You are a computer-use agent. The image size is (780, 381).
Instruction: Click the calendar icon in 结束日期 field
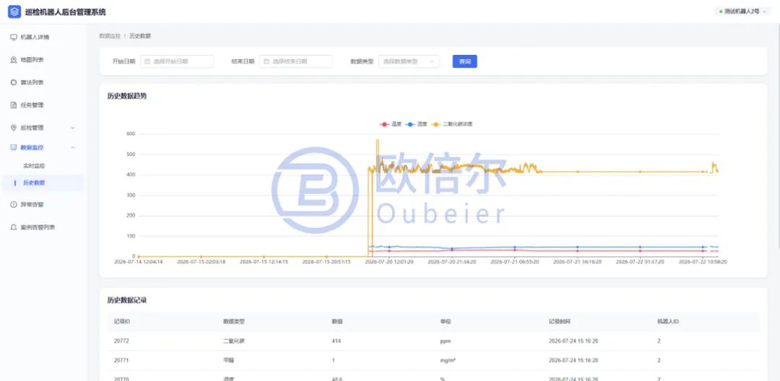266,61
